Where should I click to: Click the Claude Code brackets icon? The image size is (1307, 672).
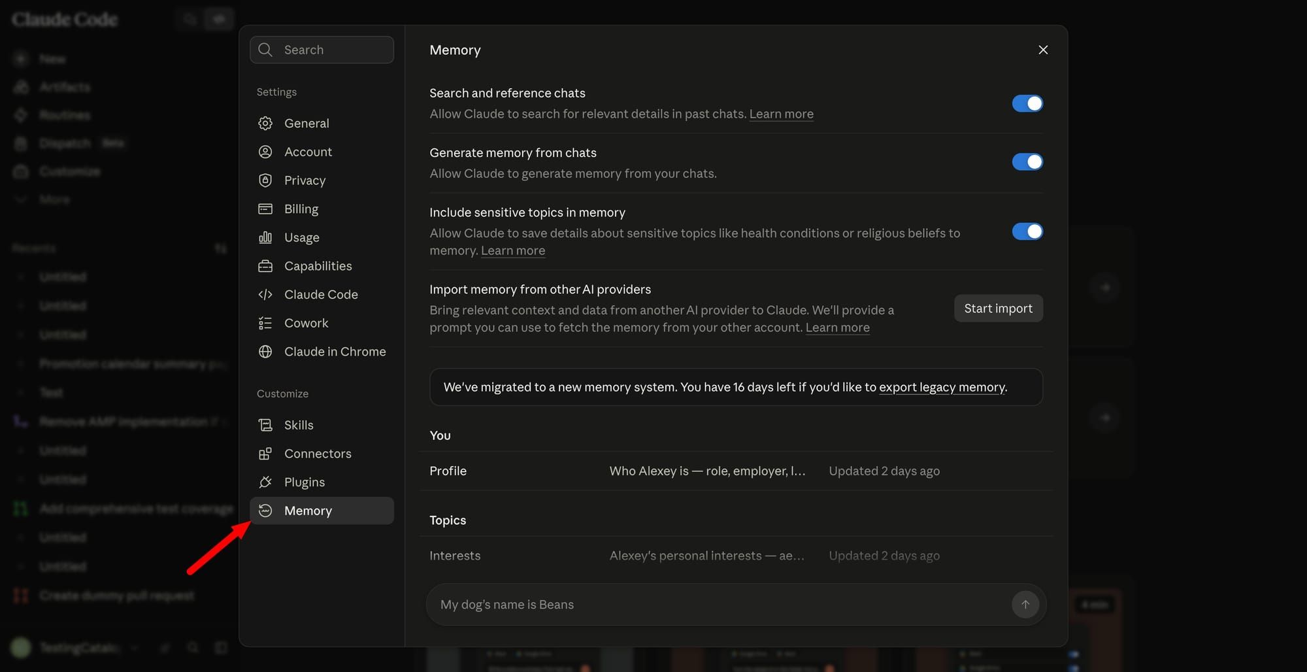click(x=265, y=294)
